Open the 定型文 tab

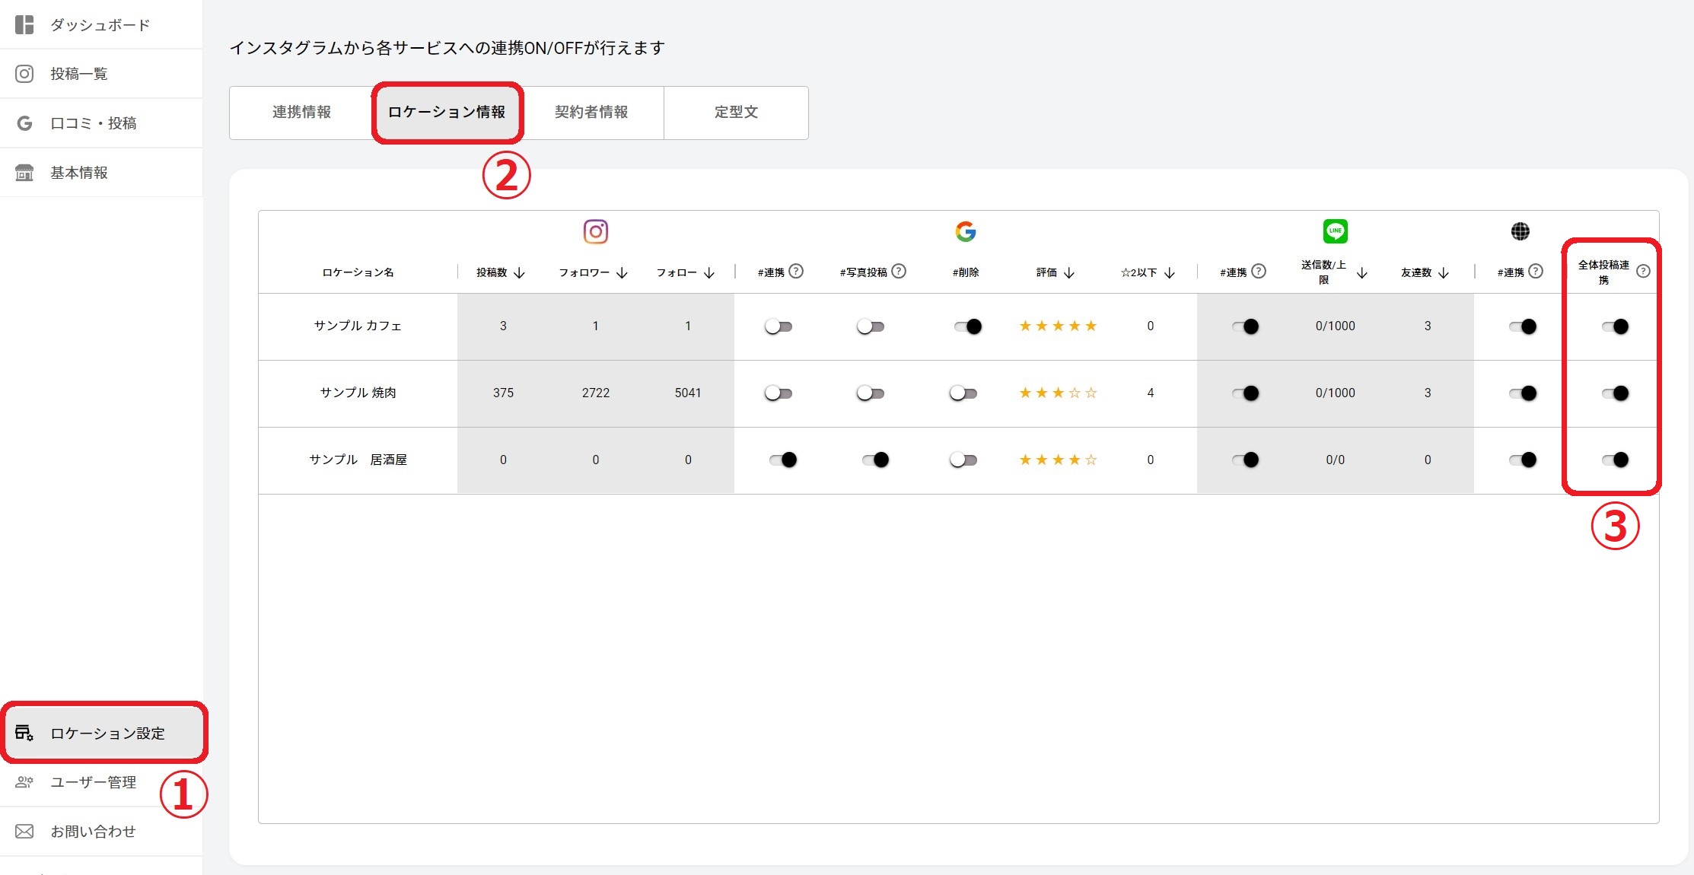pyautogui.click(x=736, y=113)
